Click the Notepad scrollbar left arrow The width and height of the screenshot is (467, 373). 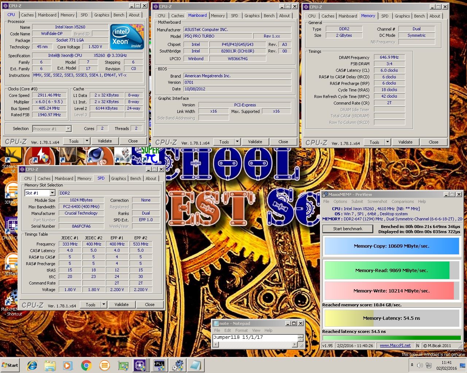point(216,345)
